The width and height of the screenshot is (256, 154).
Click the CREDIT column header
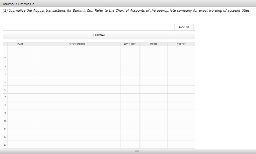tap(181, 44)
